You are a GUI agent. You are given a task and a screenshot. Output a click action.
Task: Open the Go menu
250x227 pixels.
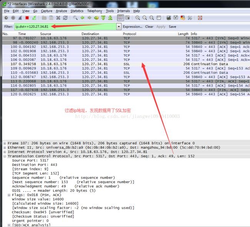coord(35,11)
